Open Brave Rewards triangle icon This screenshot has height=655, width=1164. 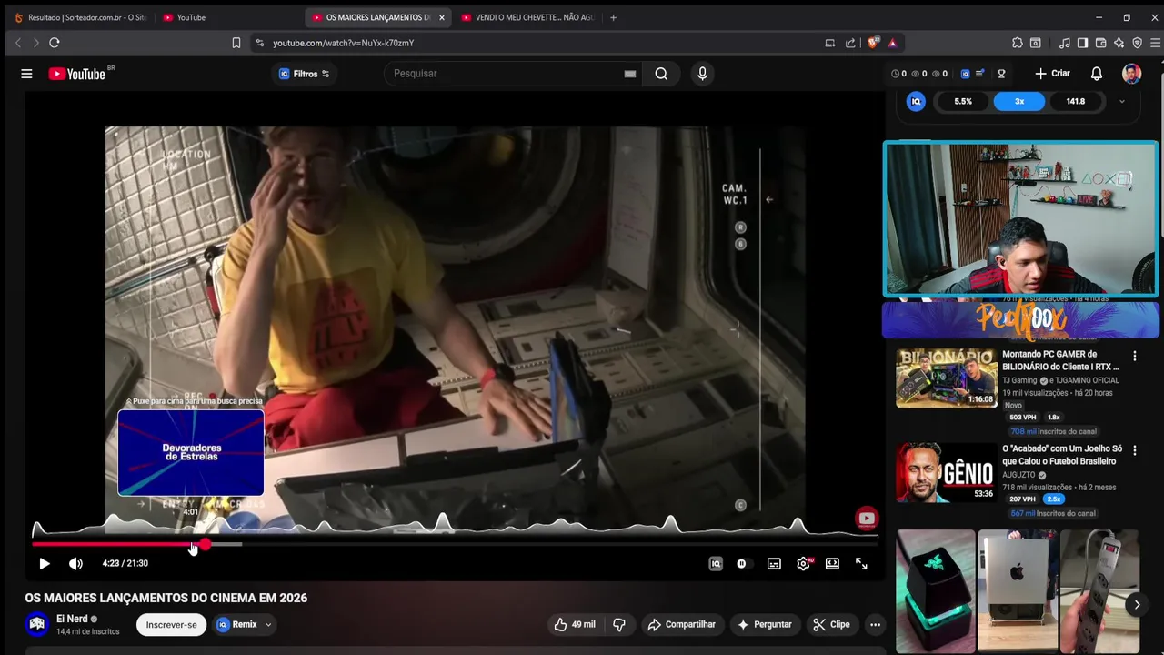coord(892,43)
